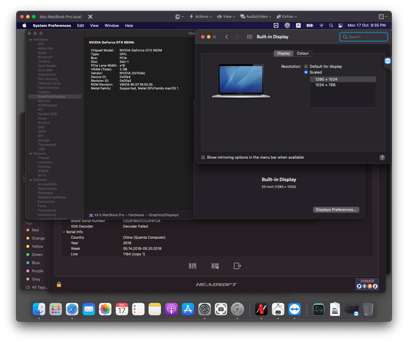Image resolution: width=408 pixels, height=343 pixels.
Task: Select Default for display resolution
Action: click(306, 66)
